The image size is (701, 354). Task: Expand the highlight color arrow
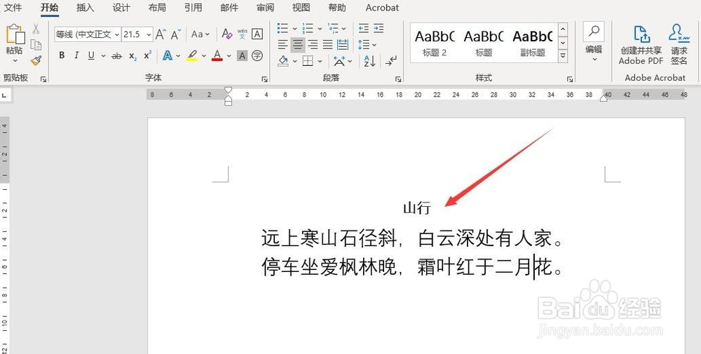203,56
